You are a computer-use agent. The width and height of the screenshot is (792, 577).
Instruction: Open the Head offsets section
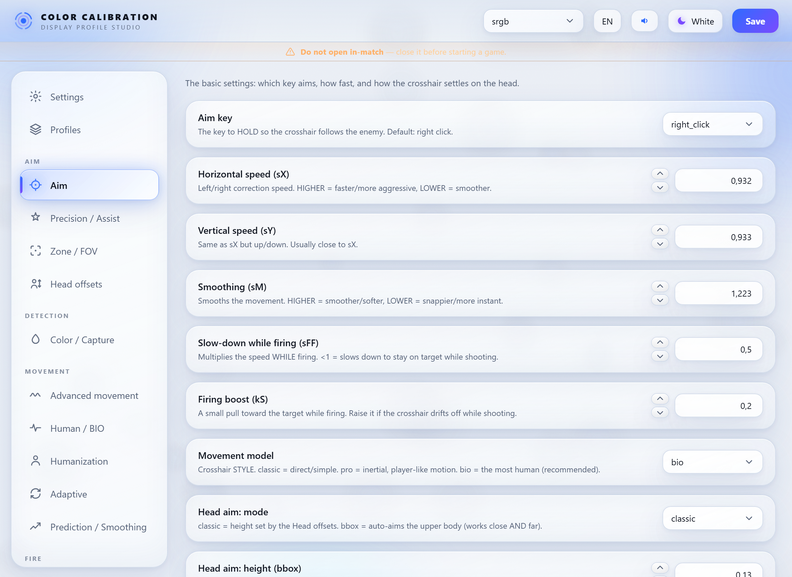tap(90, 284)
